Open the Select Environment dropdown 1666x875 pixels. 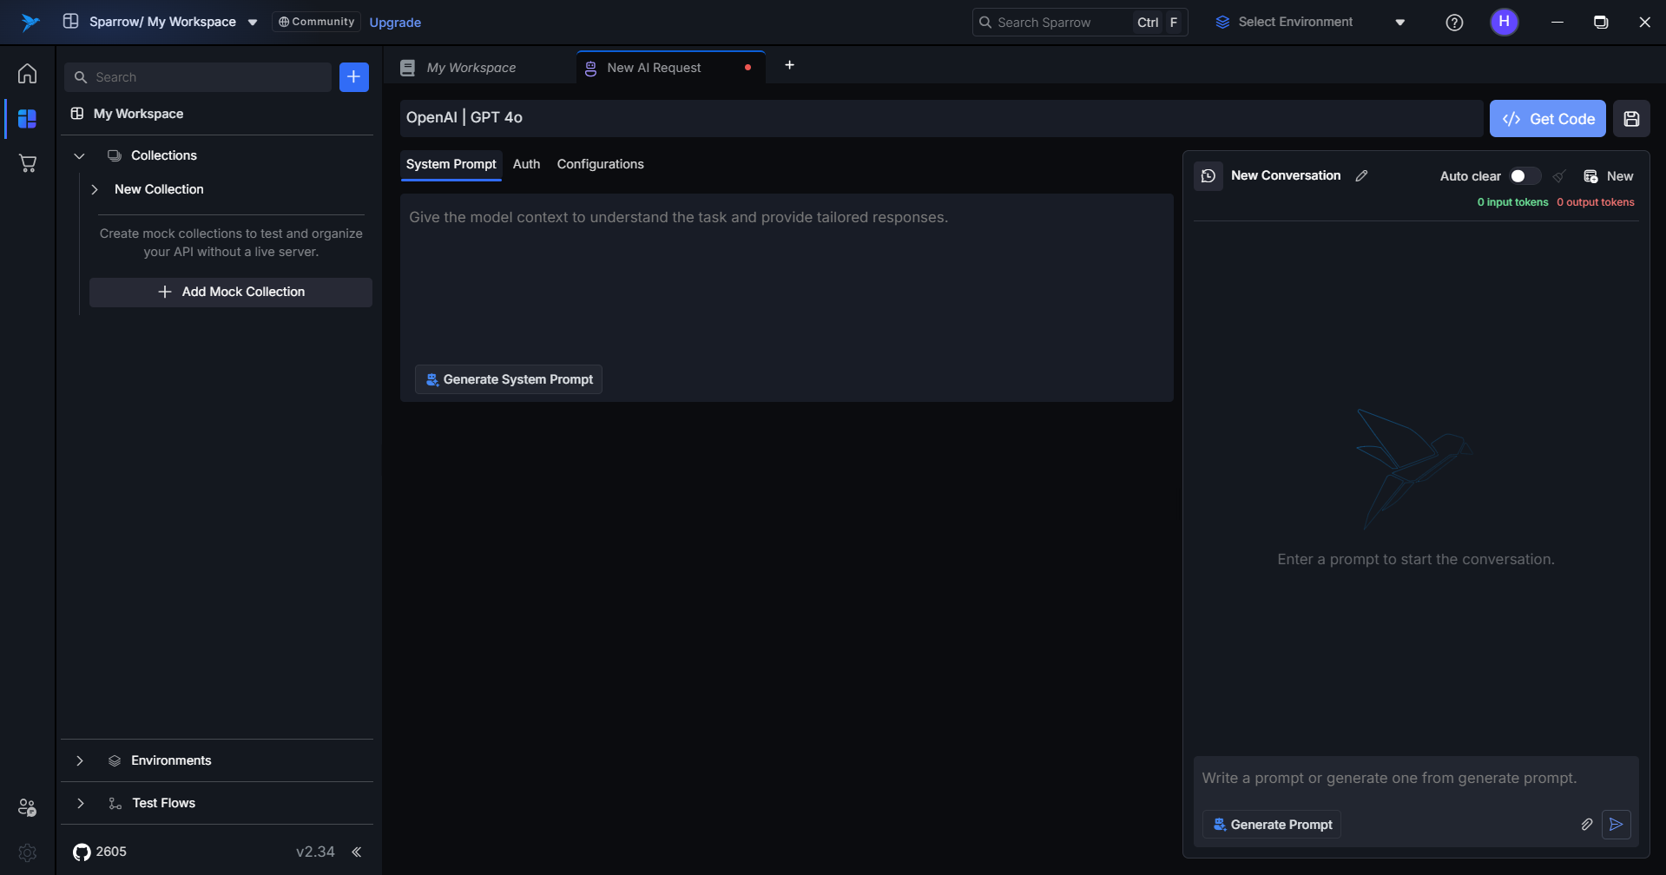1309,23
